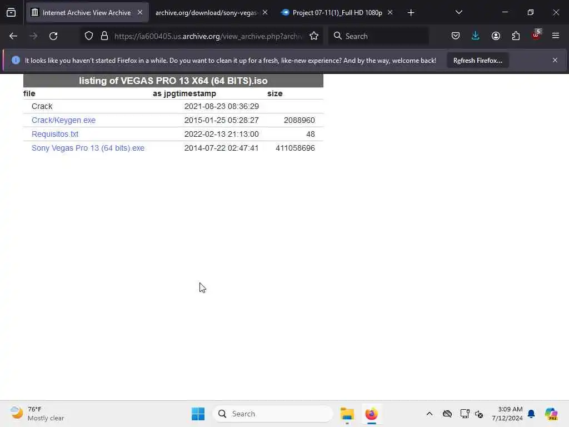Bookmark this page with the star
The height and width of the screenshot is (427, 569).
[x=314, y=36]
